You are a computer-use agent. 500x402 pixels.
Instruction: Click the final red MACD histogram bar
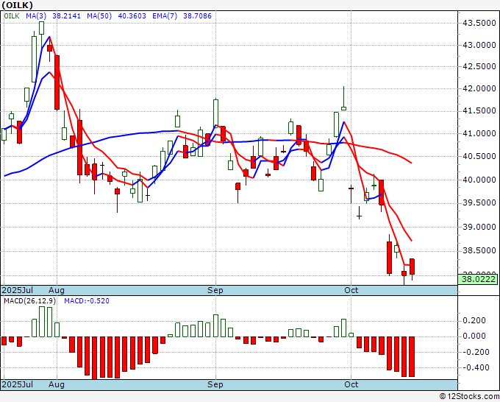tap(412, 356)
